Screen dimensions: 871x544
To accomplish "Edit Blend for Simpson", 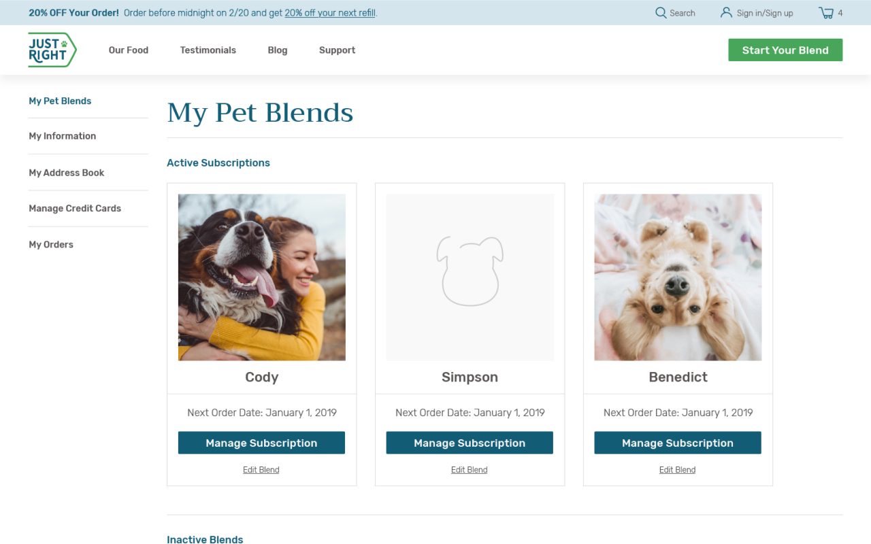I will [x=470, y=470].
